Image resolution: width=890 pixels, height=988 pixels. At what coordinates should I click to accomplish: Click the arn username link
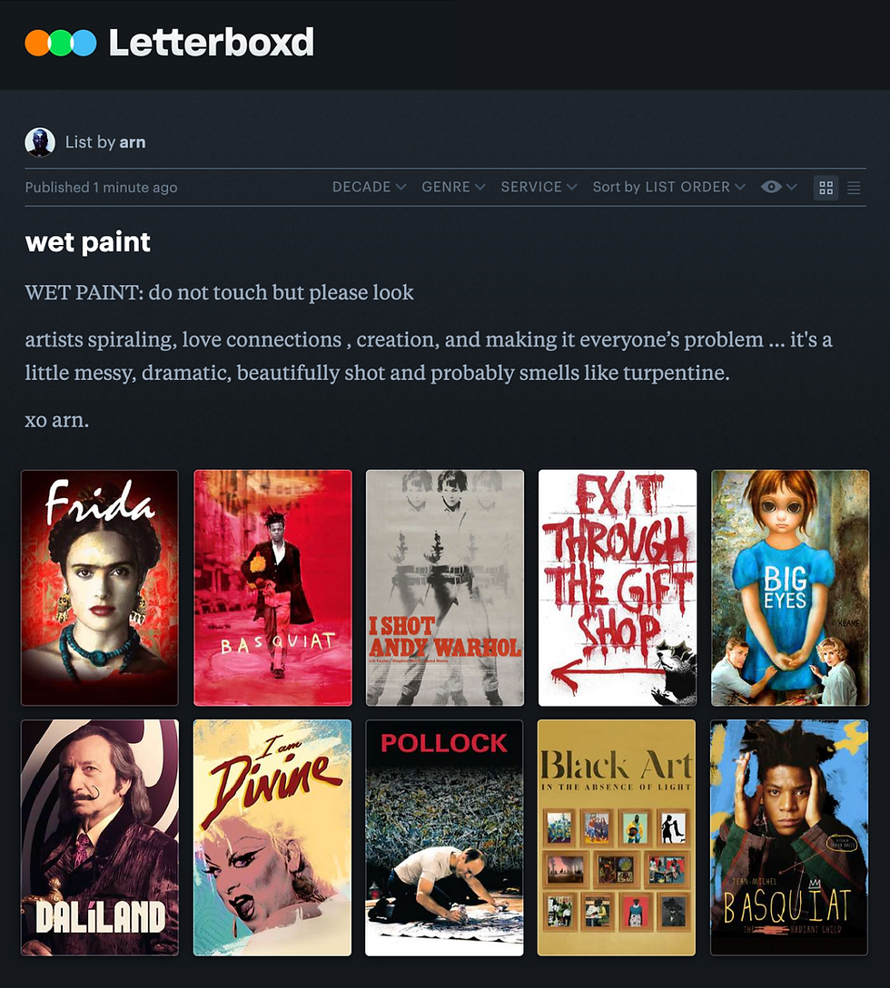tap(133, 142)
